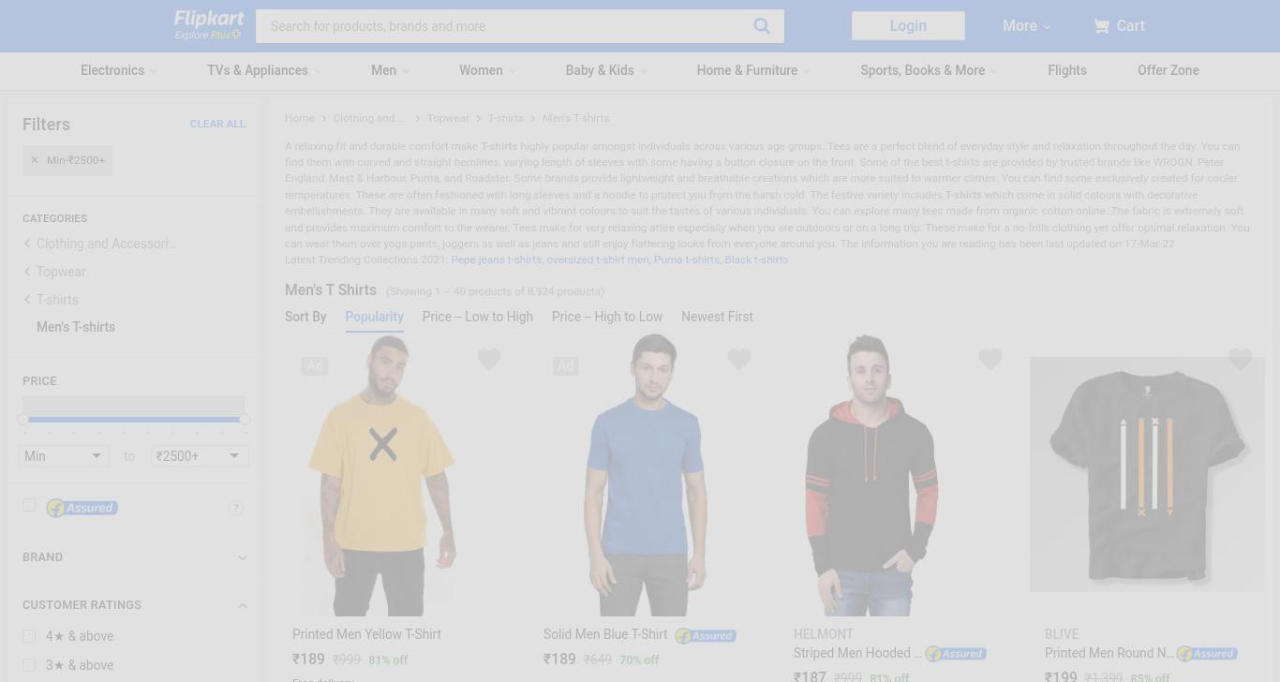The height and width of the screenshot is (682, 1280).
Task: Remove the Min-₹2500+ filter chip
Action: pyautogui.click(x=35, y=160)
